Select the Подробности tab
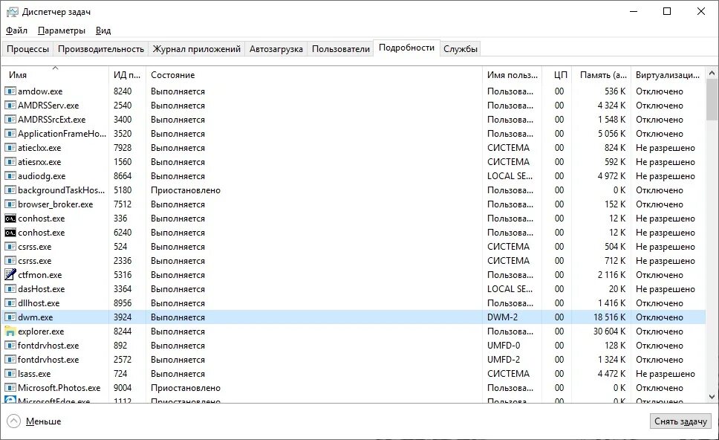 click(x=407, y=48)
